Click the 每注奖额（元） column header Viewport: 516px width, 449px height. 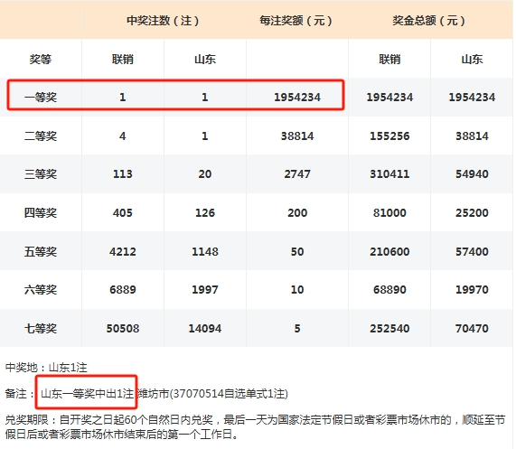pos(296,21)
